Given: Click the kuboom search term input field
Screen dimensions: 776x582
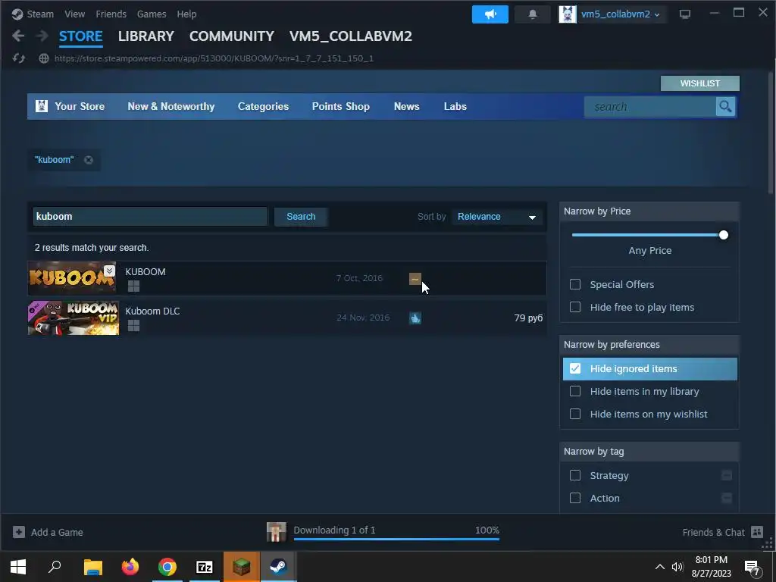Looking at the screenshot, I should (150, 217).
